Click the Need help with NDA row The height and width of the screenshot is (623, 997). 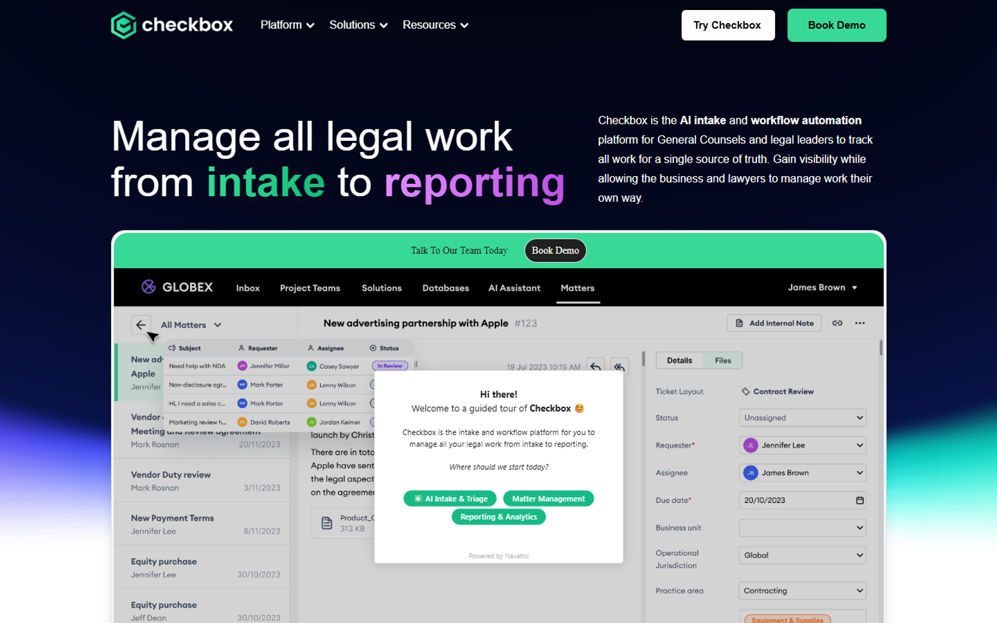(289, 366)
